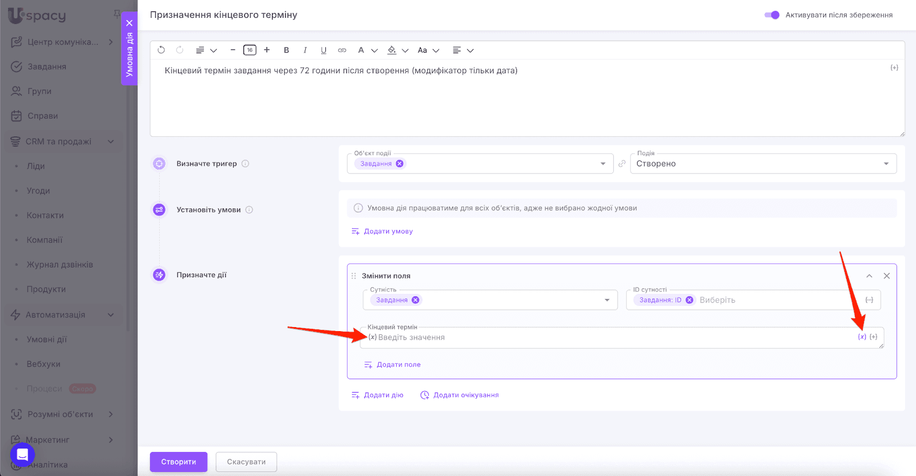Viewport: 916px width, 476px height.
Task: Increase font size with the plus icon
Action: click(267, 50)
